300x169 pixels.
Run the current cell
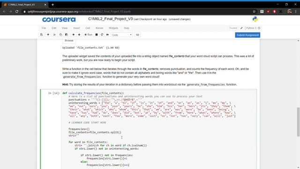pos(89,35)
